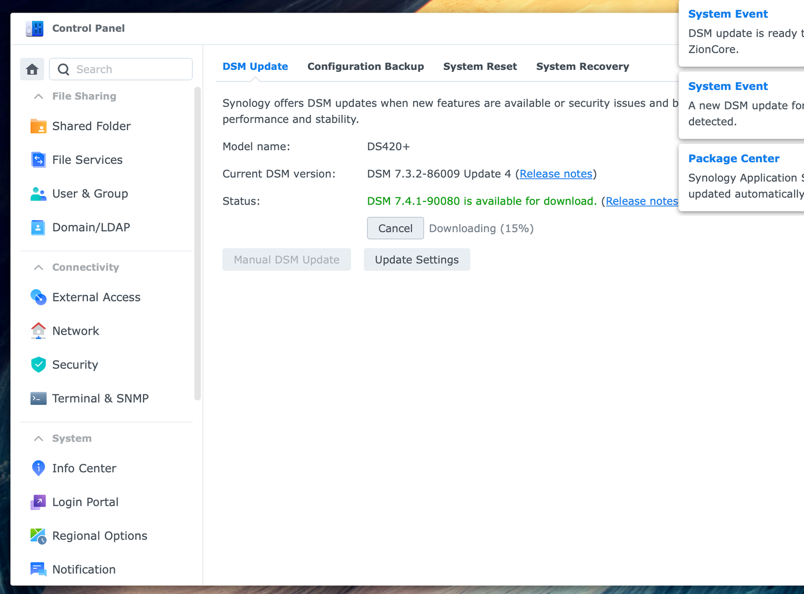
Task: Collapse the Connectivity section chevron
Action: click(38, 267)
